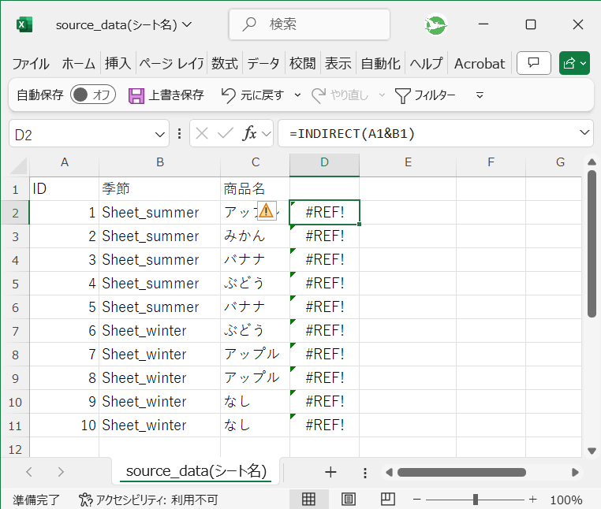Click the accessibility status icon

click(x=85, y=500)
